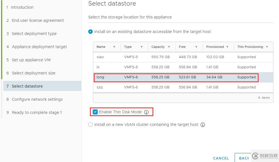Click the 102.02 GB provisioned cell
279x162 pixels.
point(215,57)
